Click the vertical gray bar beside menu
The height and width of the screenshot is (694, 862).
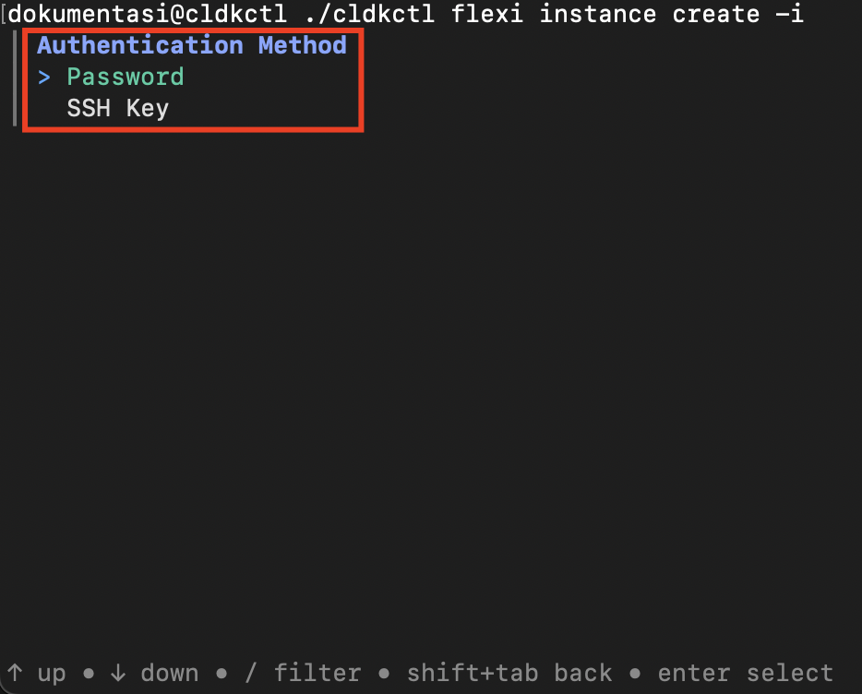click(15, 78)
